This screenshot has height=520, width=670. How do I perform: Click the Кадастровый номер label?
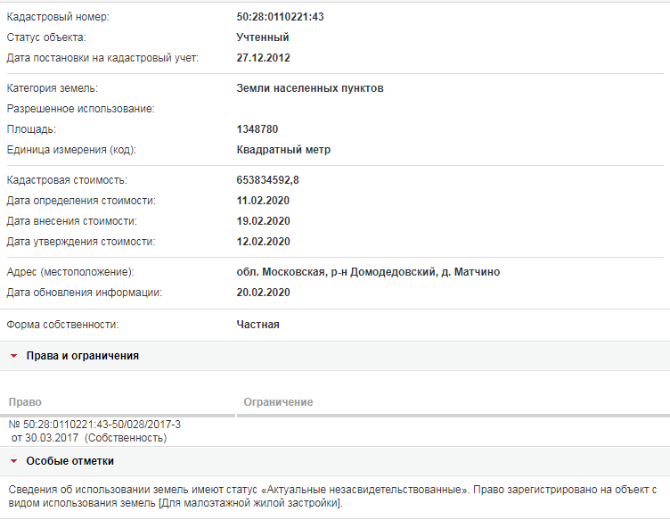point(58,17)
